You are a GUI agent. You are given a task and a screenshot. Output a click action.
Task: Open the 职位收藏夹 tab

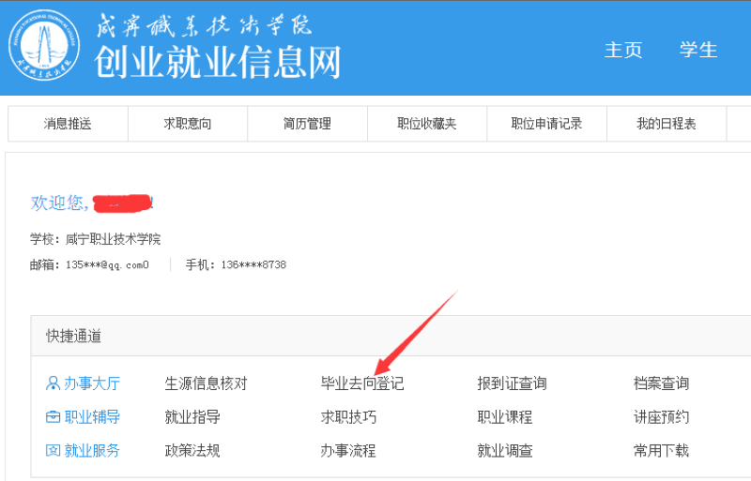point(426,124)
